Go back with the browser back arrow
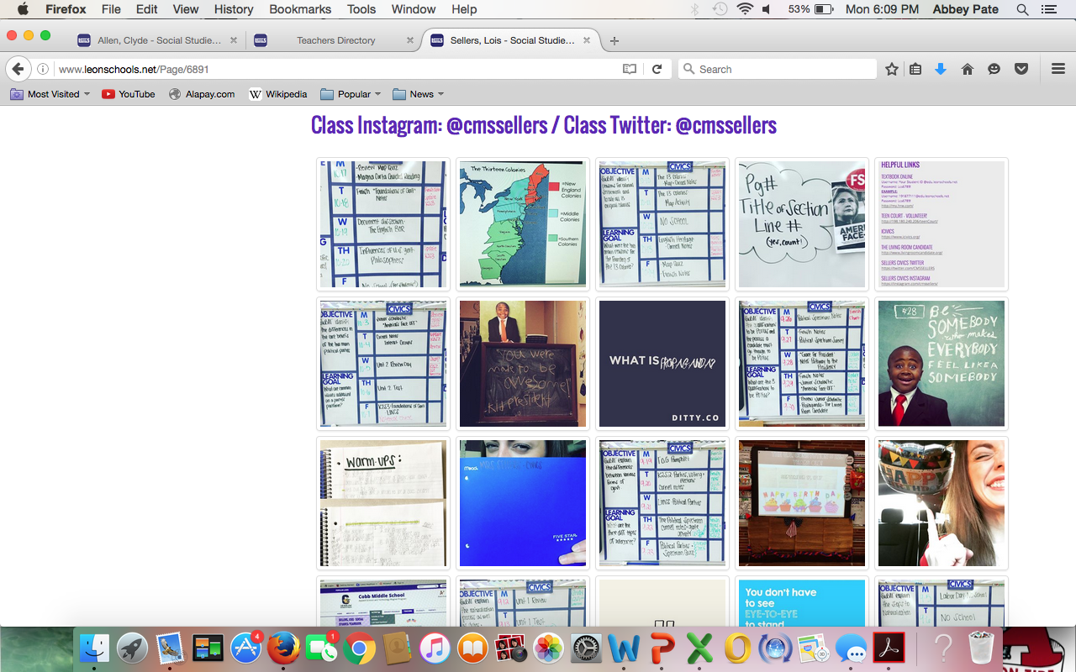This screenshot has width=1076, height=672. 18,69
